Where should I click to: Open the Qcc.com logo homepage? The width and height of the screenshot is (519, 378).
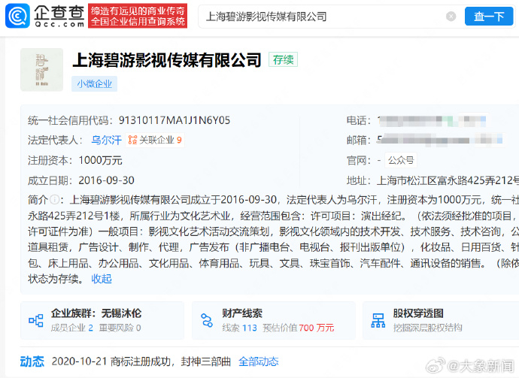44,16
